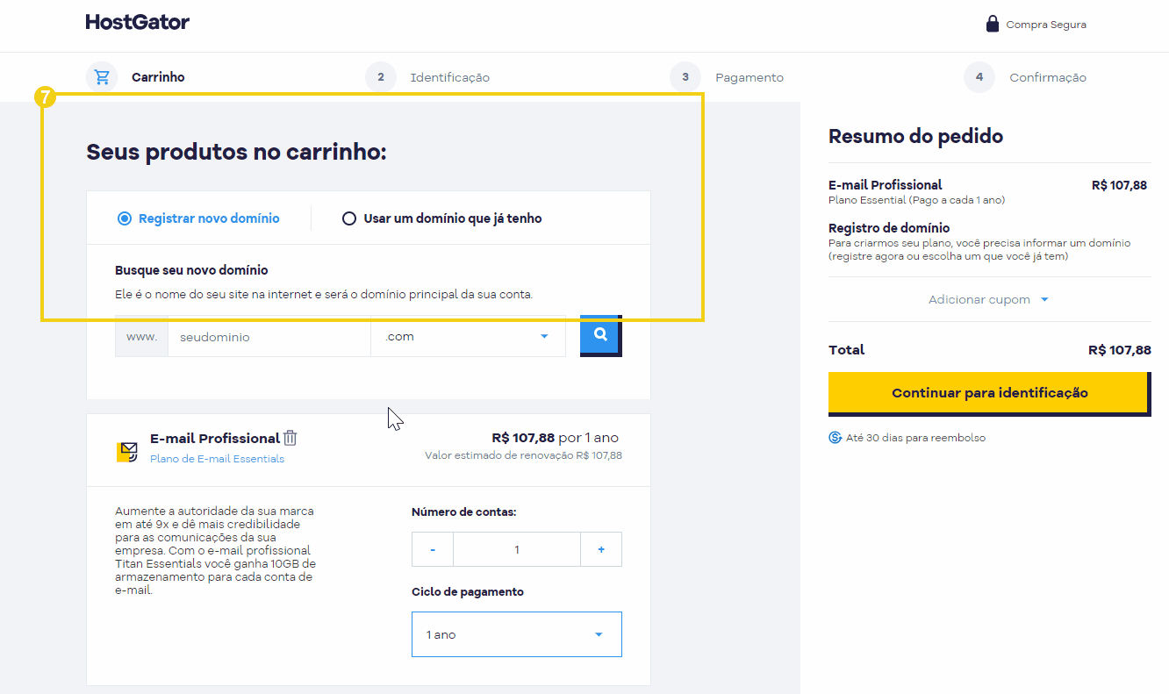The image size is (1169, 694).
Task: Open Plano de E-mail Essentials link
Action: tap(217, 459)
